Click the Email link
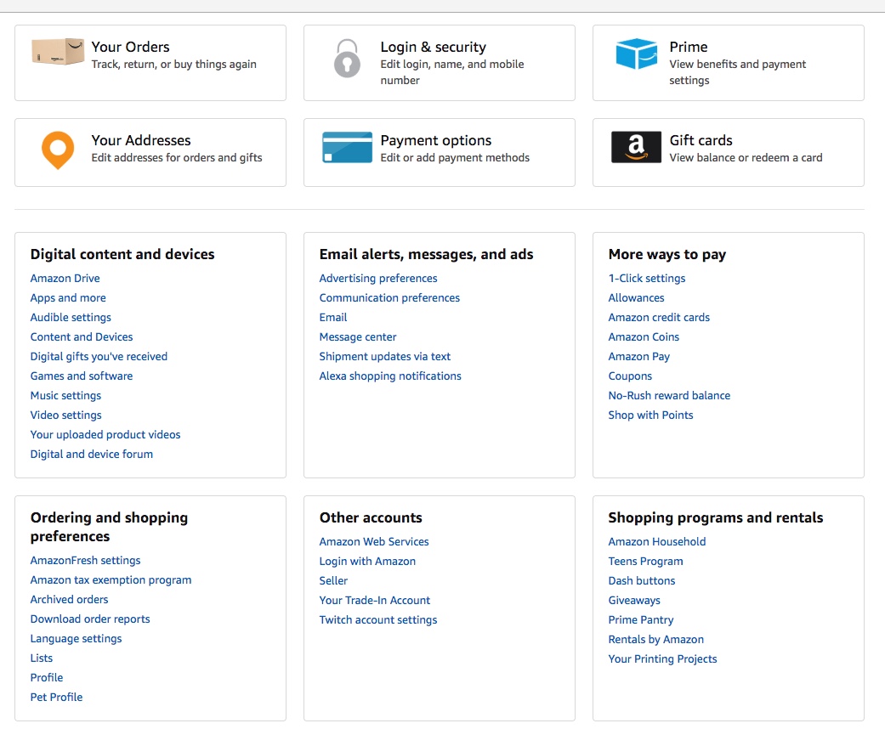Screen dimensions: 885x729 [333, 317]
